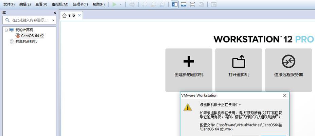This screenshot has height=136, width=315.
Task: Click the search magnifier icon
Action: point(7,20)
